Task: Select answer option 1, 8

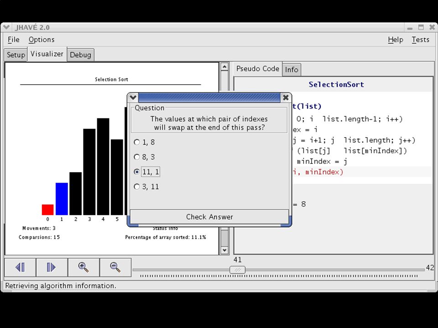Action: 145,142
